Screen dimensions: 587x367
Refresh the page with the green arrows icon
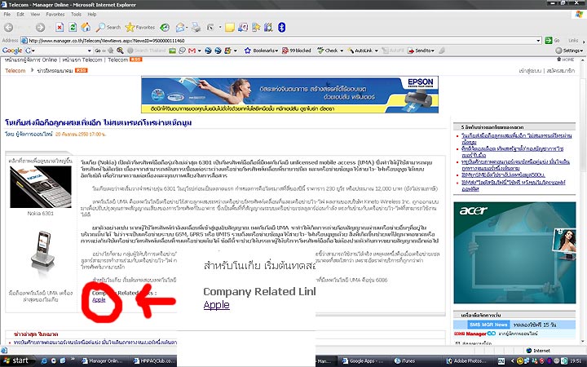pyautogui.click(x=73, y=27)
